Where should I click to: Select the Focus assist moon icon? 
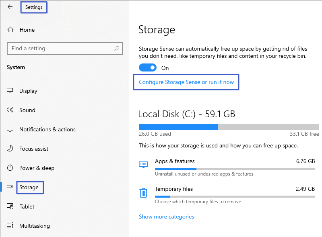click(9, 149)
